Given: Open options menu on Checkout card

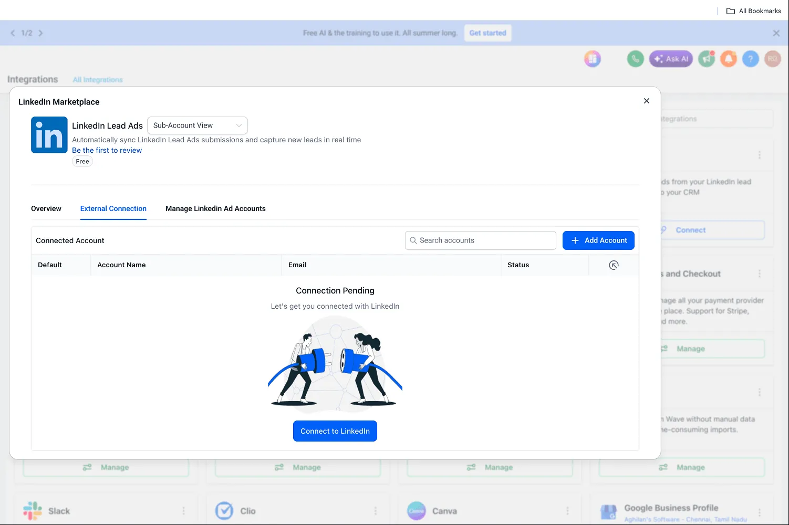Looking at the screenshot, I should [x=760, y=274].
